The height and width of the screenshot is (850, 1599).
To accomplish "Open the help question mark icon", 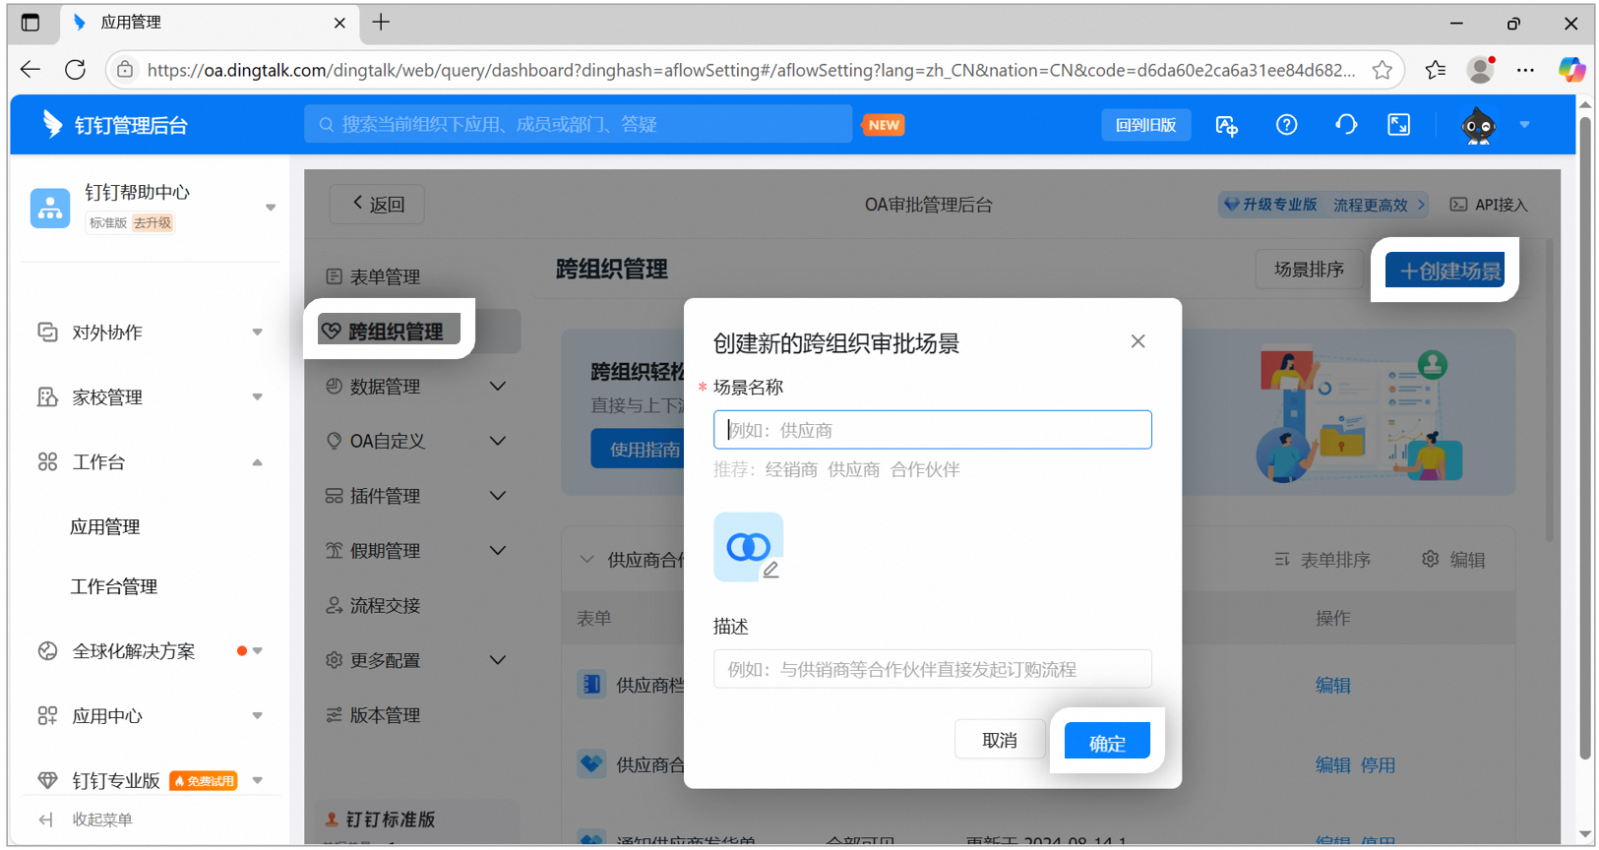I will (x=1286, y=125).
